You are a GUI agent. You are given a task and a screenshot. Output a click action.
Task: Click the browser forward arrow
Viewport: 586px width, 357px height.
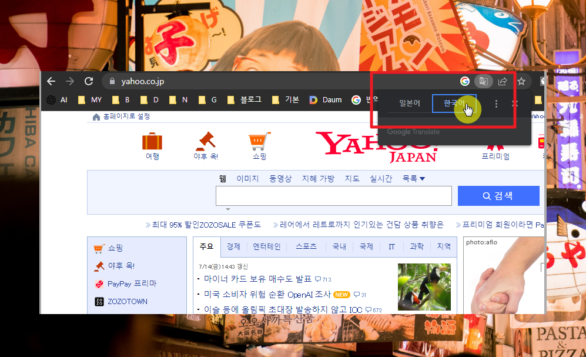[x=70, y=81]
